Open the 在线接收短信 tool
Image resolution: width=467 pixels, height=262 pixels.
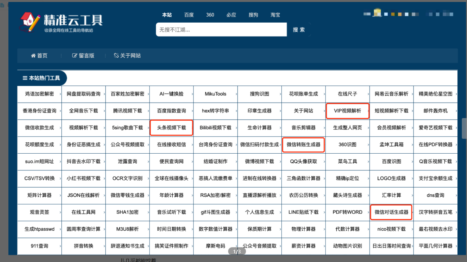(x=171, y=144)
